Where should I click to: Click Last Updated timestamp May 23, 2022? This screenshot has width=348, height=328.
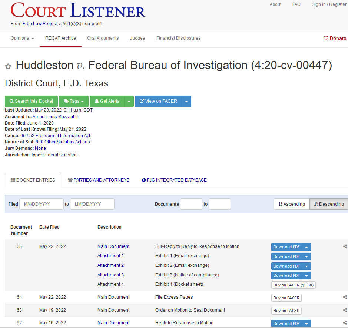pyautogui.click(x=64, y=110)
